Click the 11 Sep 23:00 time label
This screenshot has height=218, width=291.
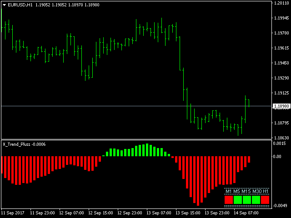(42, 213)
